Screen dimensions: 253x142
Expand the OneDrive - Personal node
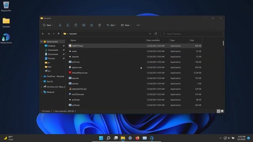point(42,76)
